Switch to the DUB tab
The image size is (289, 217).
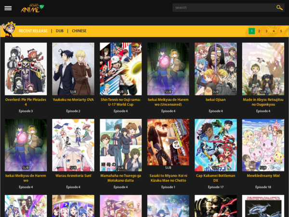60,31
